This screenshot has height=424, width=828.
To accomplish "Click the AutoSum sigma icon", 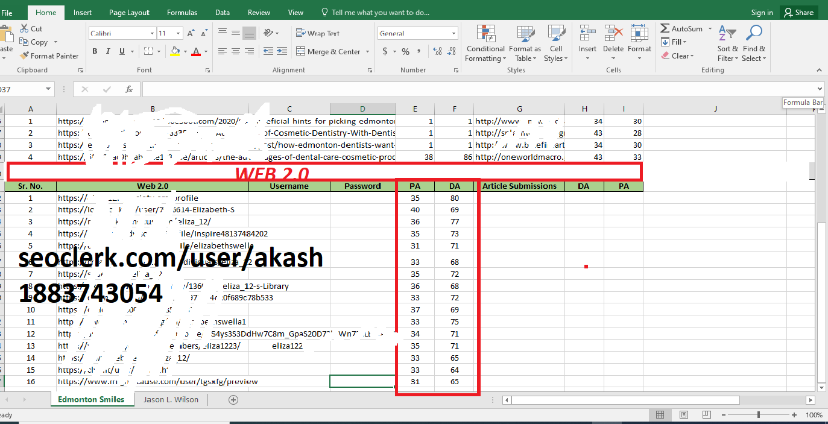I will 665,29.
